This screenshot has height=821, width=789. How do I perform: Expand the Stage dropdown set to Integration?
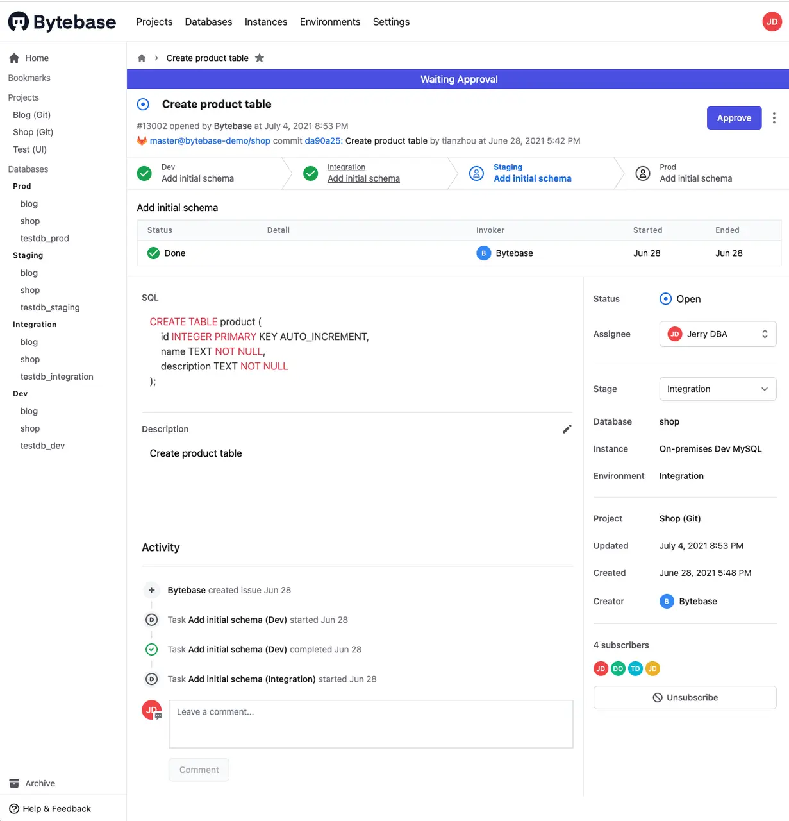coord(717,389)
